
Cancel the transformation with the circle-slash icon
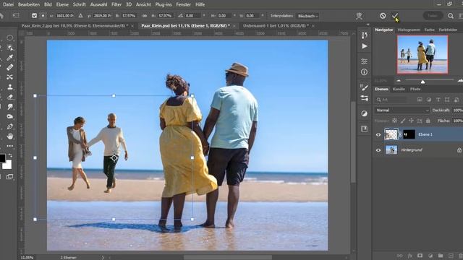(x=383, y=16)
